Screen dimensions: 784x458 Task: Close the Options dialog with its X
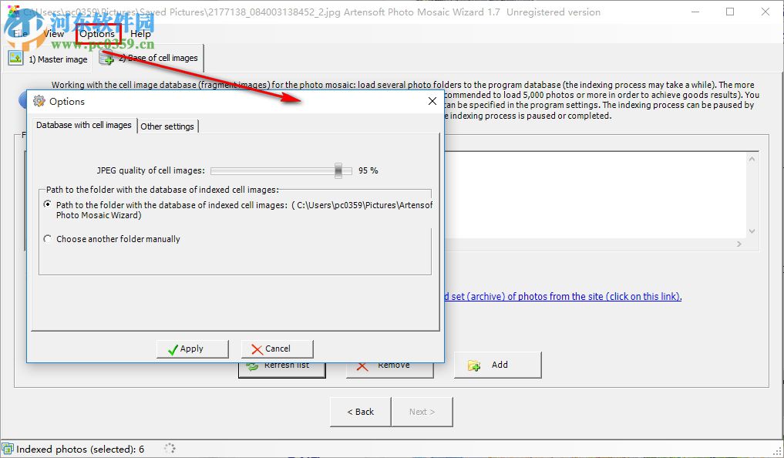point(432,100)
